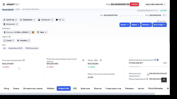Click the SlowMist logo icon

(x=18, y=40)
